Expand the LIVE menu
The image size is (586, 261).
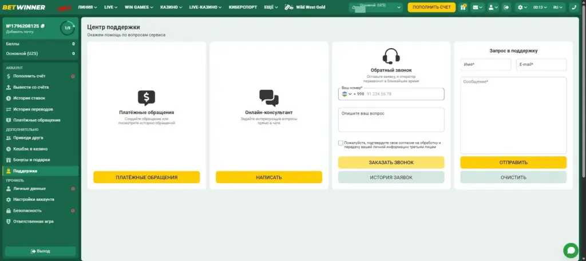pyautogui.click(x=111, y=7)
